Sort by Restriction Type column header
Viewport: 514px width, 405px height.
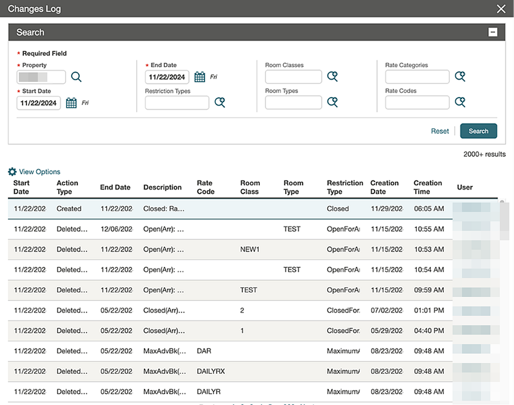click(x=345, y=187)
